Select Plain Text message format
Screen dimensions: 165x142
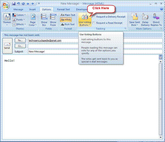point(68,15)
